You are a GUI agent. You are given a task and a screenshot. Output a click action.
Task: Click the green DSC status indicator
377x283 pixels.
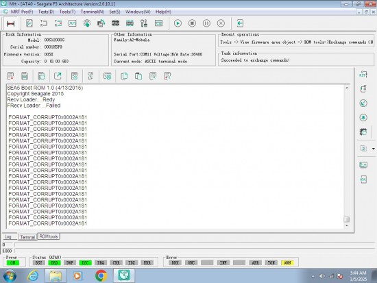coord(86,263)
